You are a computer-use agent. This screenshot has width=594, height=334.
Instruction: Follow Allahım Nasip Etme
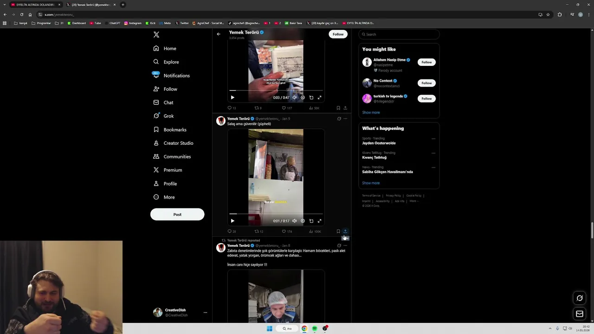[426, 62]
